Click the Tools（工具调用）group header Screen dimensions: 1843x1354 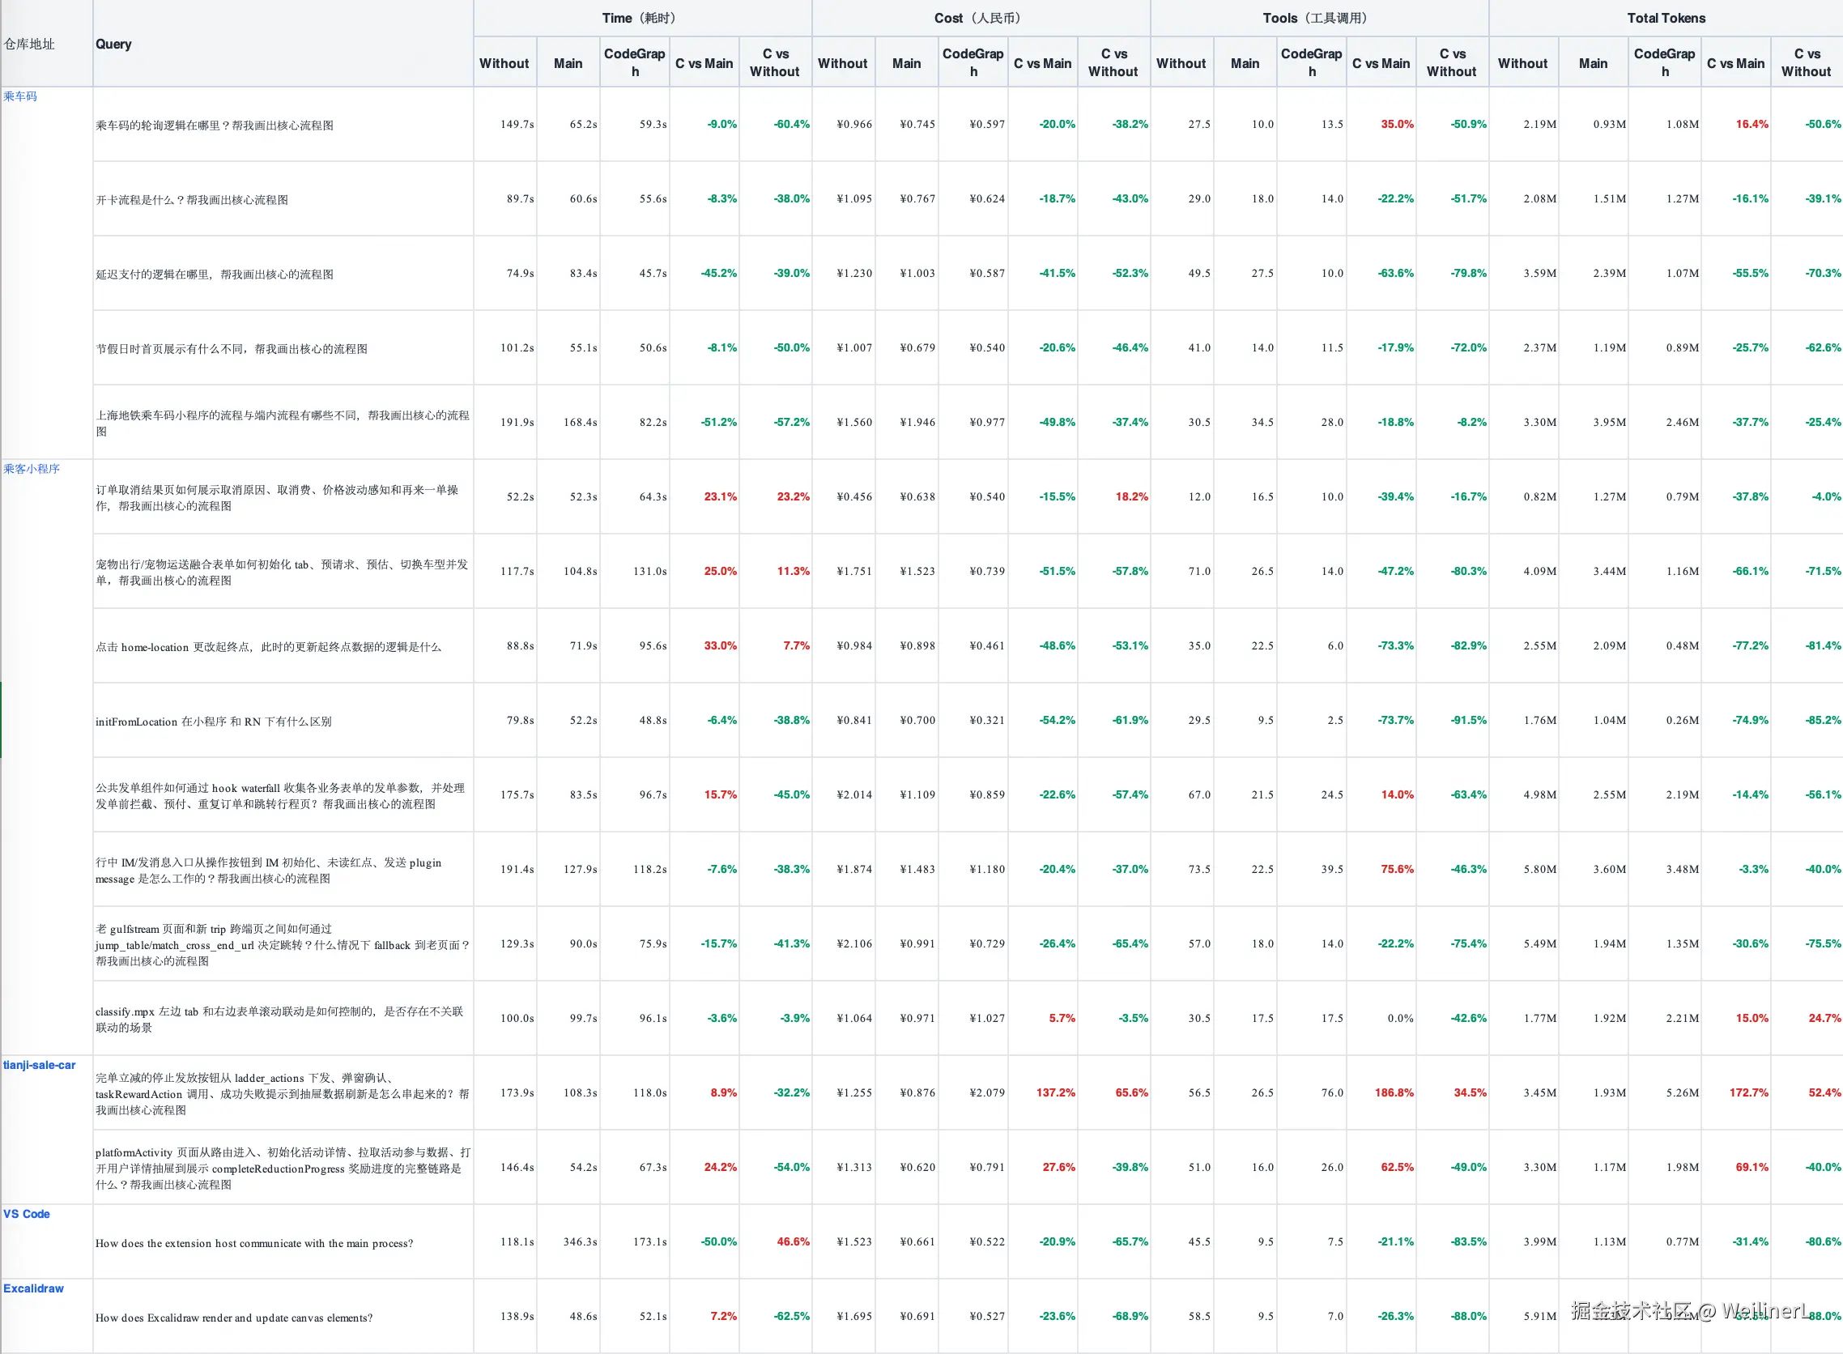point(1318,18)
